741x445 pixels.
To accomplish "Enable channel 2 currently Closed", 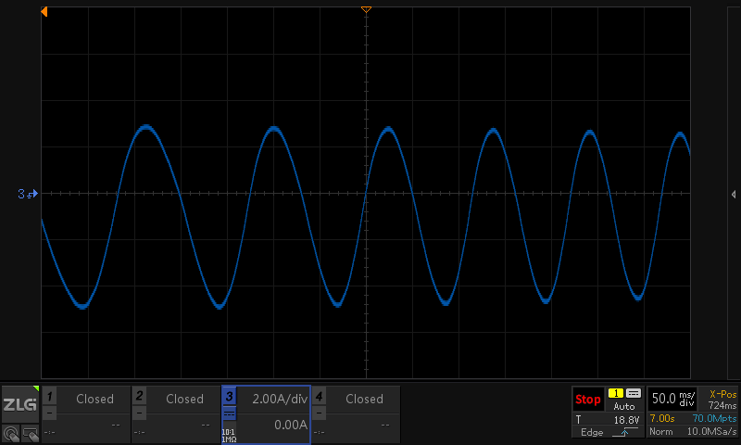I will pyautogui.click(x=183, y=399).
